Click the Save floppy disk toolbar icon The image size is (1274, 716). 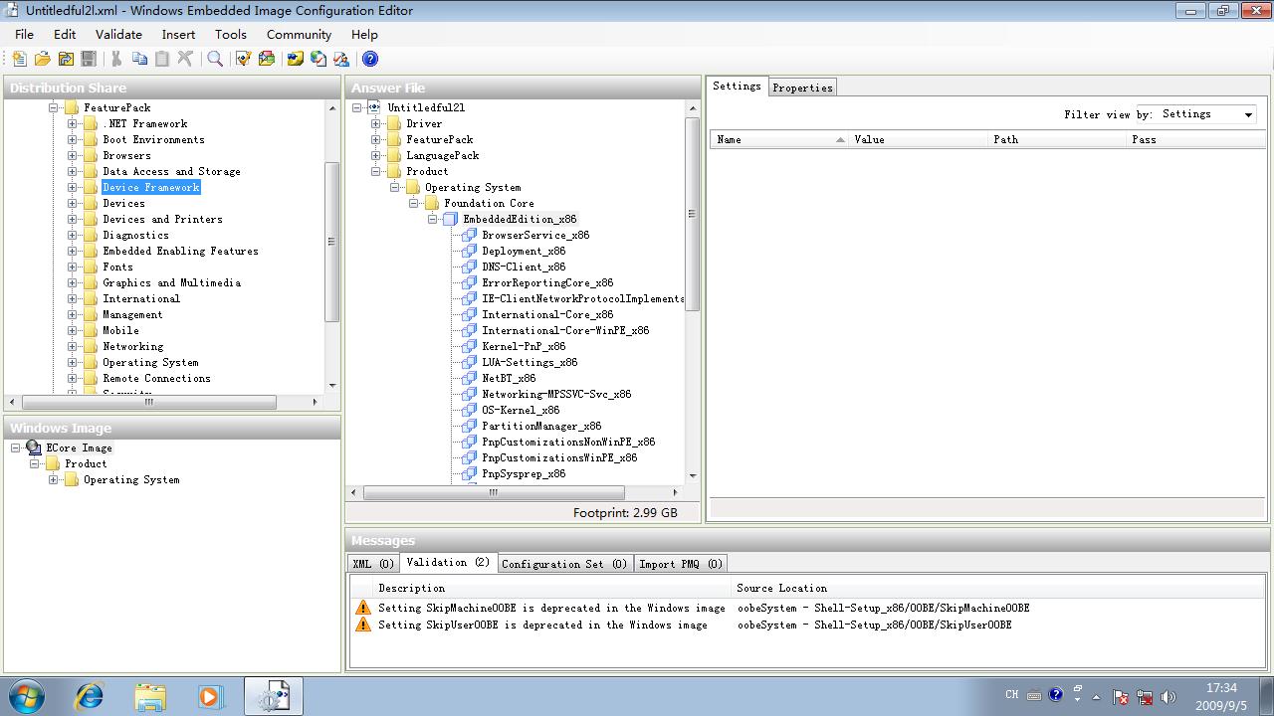(89, 60)
